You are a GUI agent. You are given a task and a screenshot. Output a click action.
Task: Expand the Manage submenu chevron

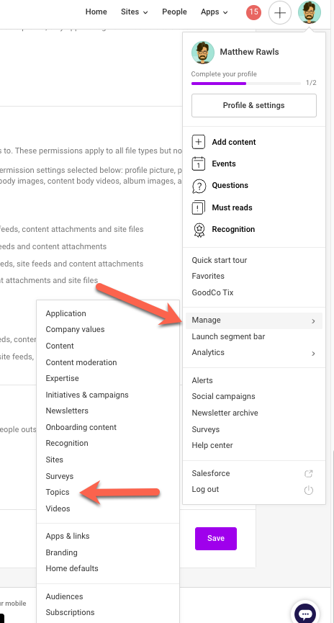[313, 321]
